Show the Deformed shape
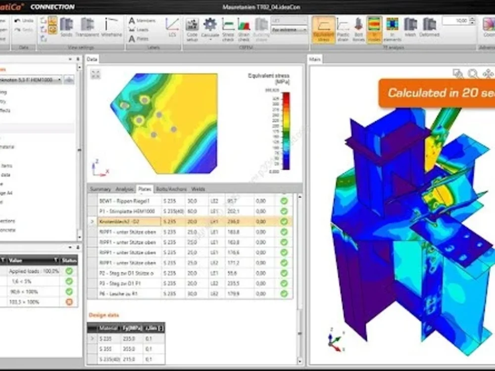 [x=429, y=27]
